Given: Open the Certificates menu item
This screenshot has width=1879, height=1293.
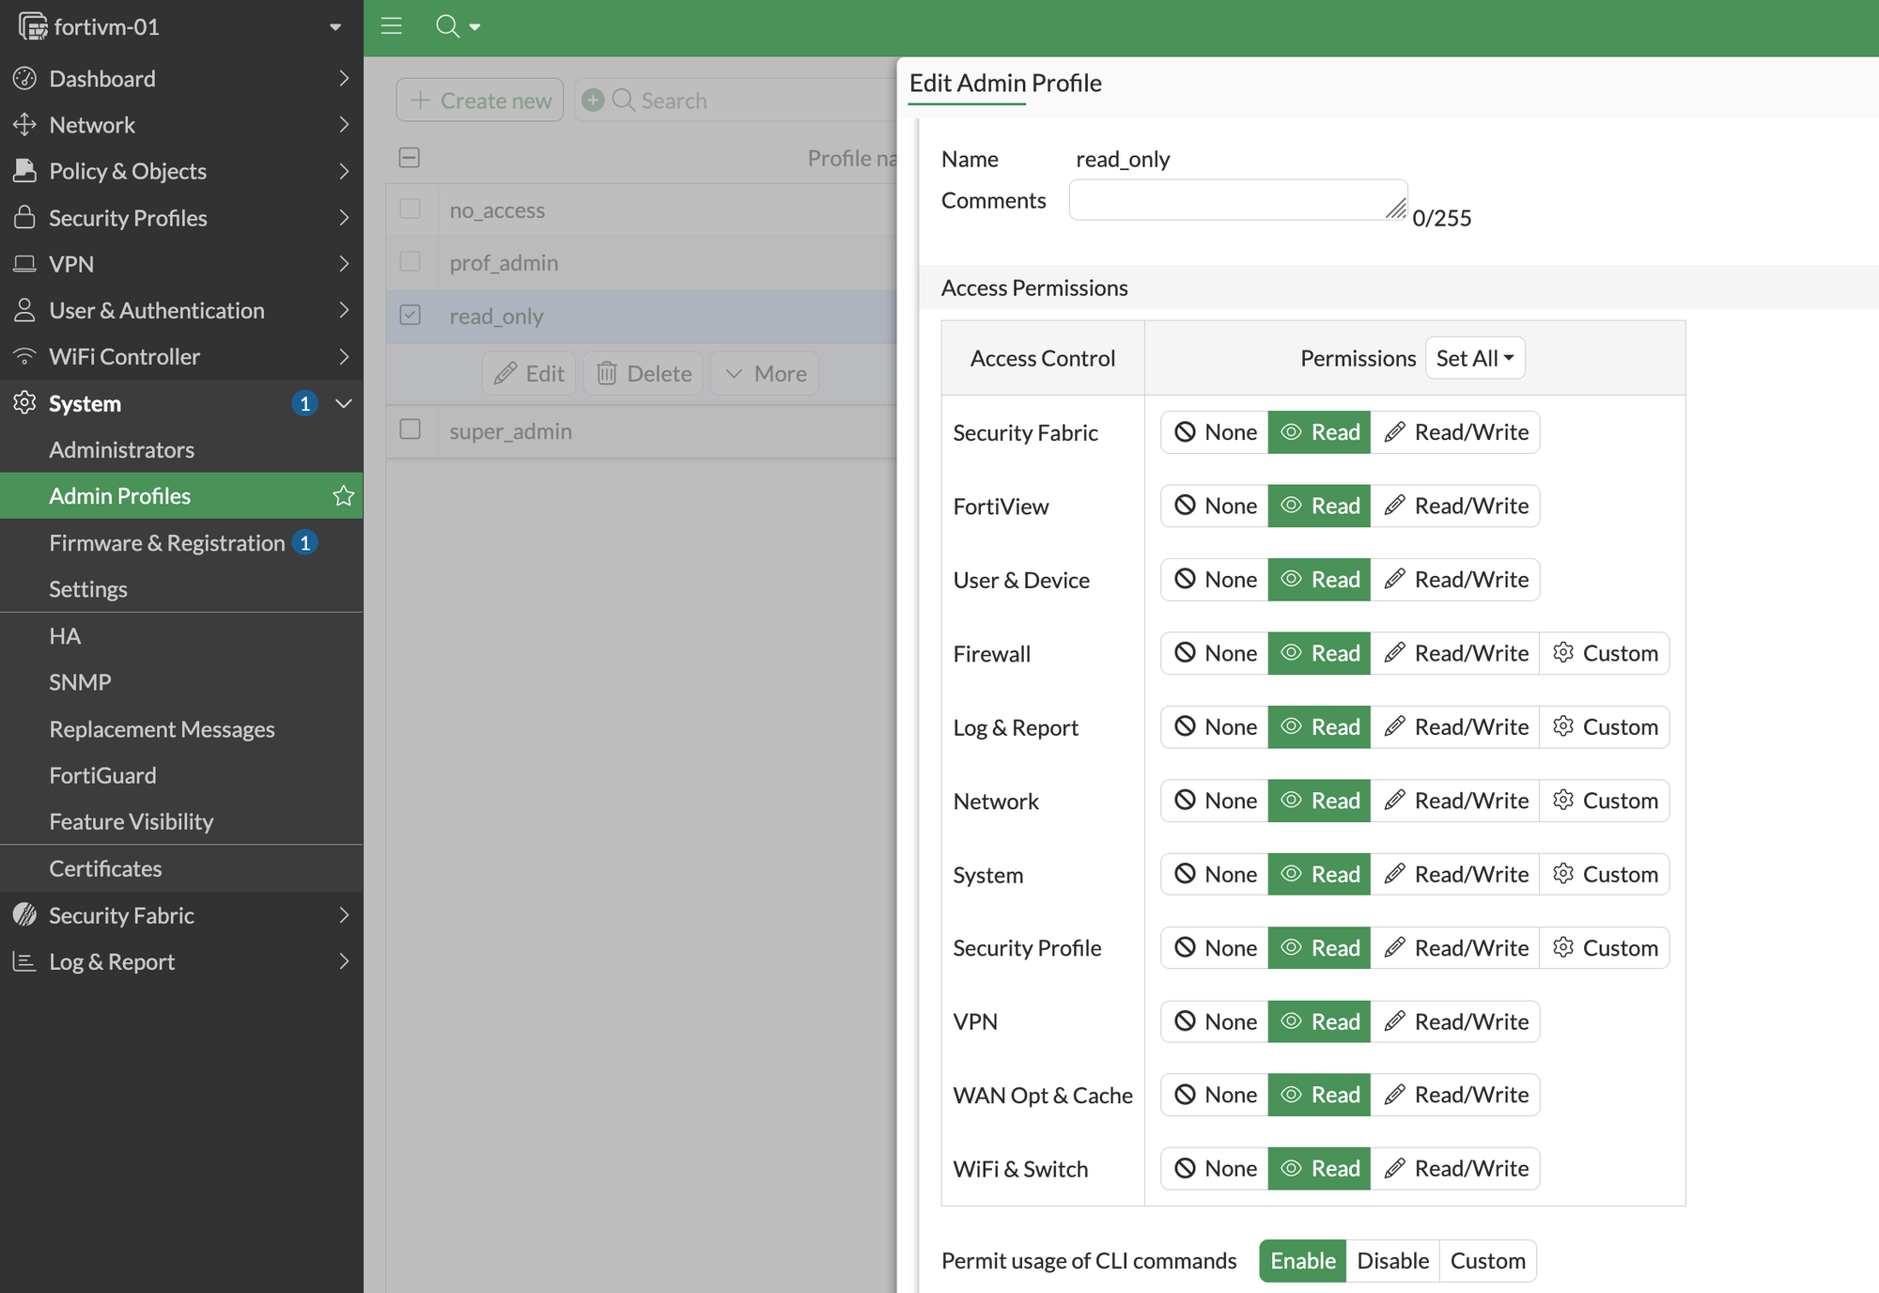Looking at the screenshot, I should (105, 868).
